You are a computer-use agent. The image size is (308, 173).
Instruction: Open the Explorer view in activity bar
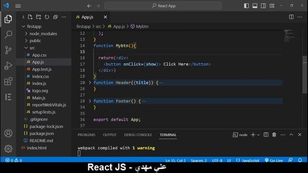point(8,19)
